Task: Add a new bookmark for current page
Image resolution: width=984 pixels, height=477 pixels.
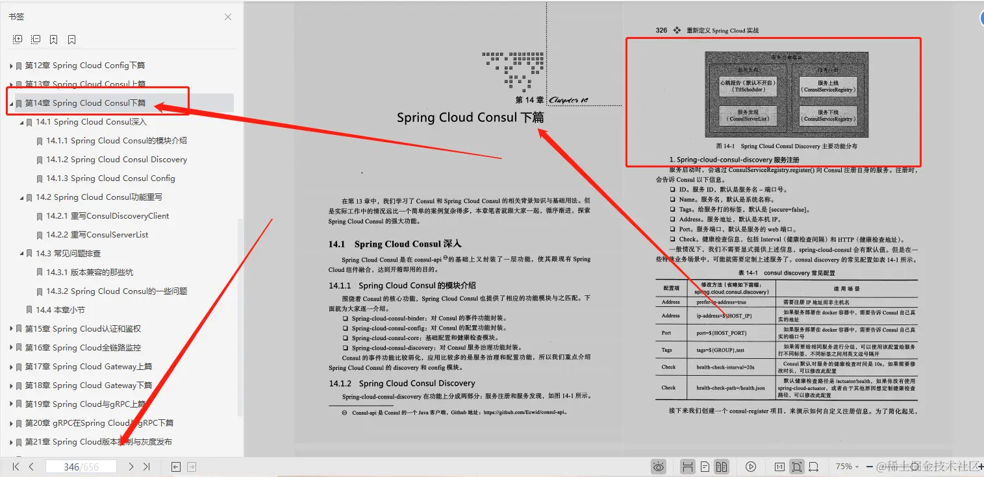Action: (53, 39)
